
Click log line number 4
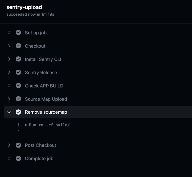[x=18, y=132]
